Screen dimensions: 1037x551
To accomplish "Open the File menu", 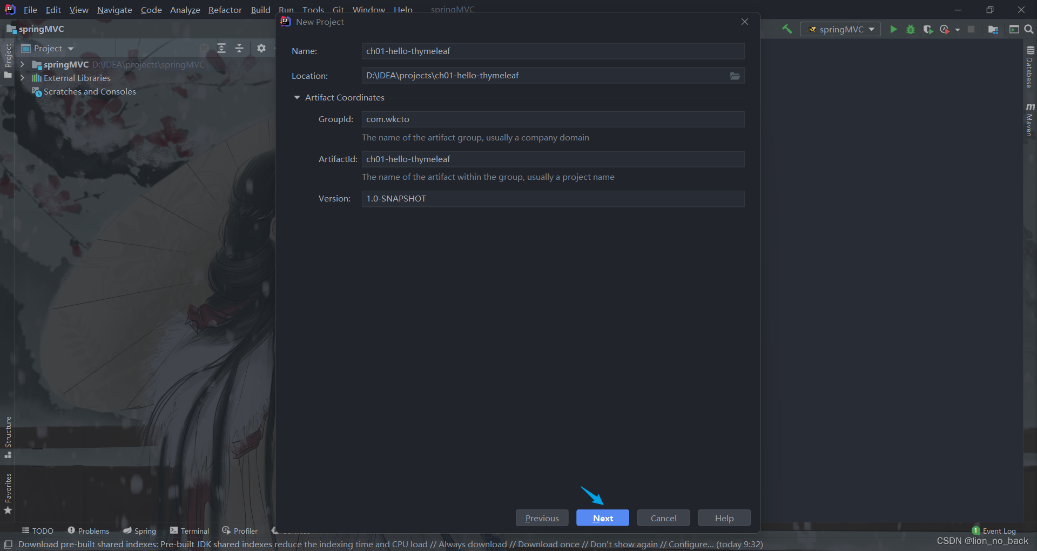I will (30, 10).
